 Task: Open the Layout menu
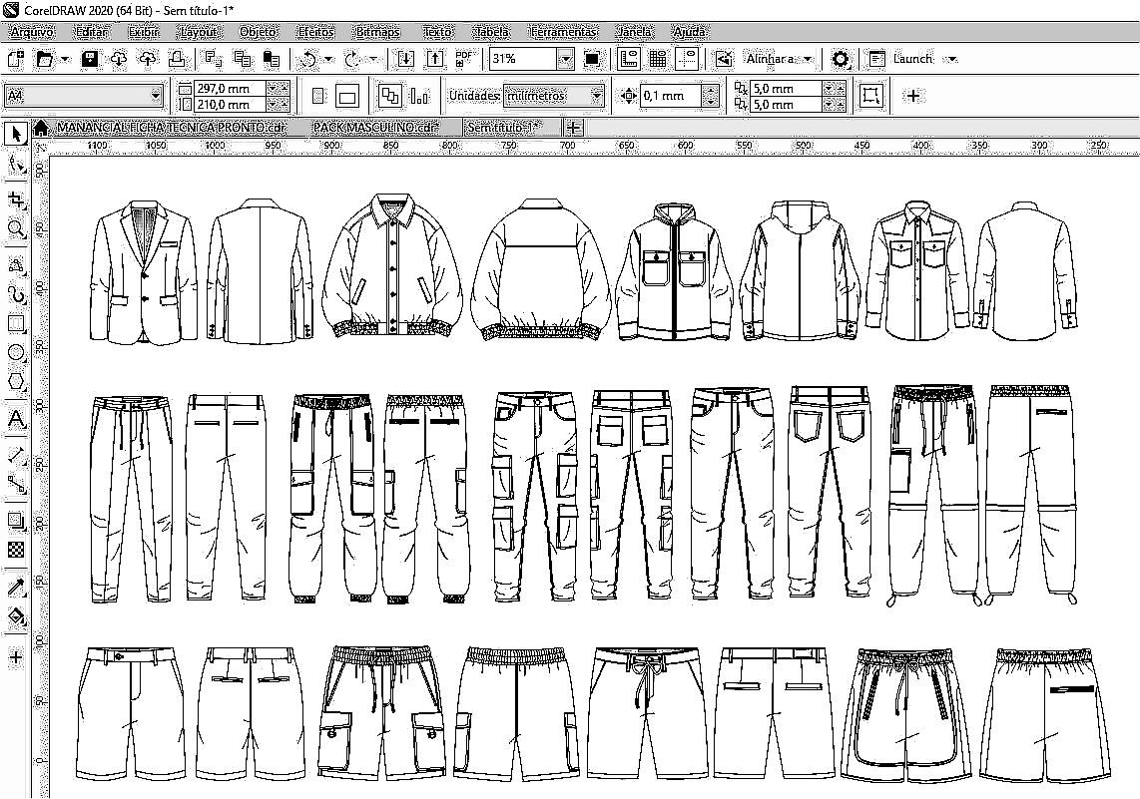[199, 32]
